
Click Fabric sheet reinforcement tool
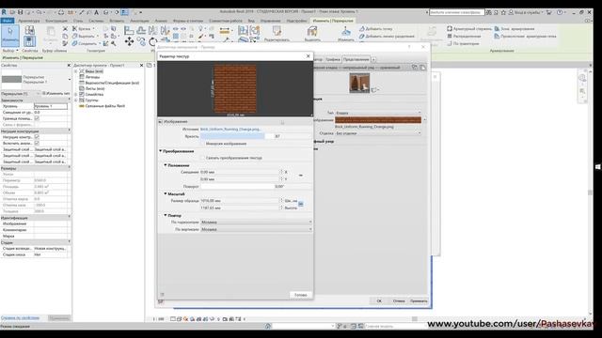pyautogui.click(x=525, y=36)
